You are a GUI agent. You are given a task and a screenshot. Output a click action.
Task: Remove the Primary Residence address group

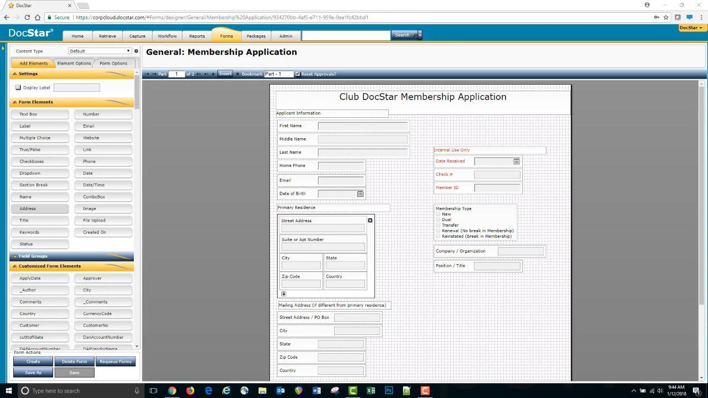click(x=370, y=221)
